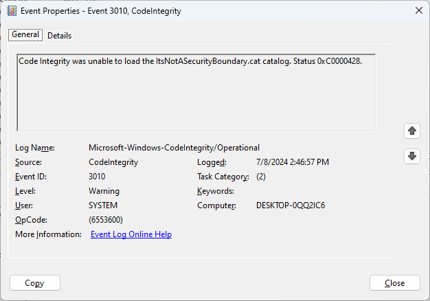Click the Logged date and time value
This screenshot has width=430, height=301.
pos(293,162)
